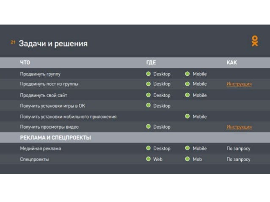The width and height of the screenshot is (270, 202).
Task: Click green Mob dot in Спецпроекты row
Action: click(187, 159)
